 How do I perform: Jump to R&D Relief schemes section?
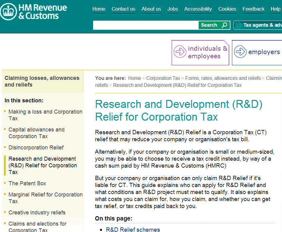click(133, 230)
